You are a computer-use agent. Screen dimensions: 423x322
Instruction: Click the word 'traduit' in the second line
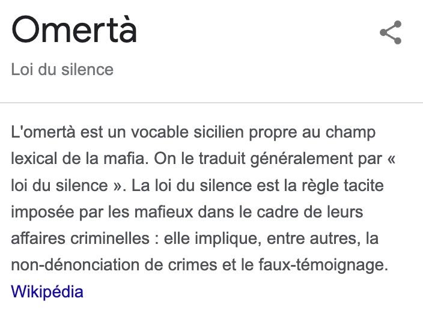(x=222, y=159)
